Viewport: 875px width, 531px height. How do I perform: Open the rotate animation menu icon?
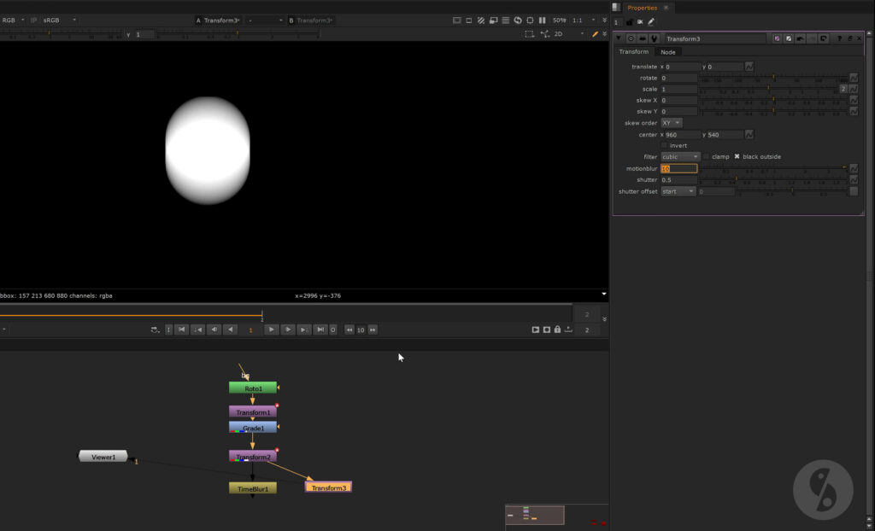click(x=854, y=78)
